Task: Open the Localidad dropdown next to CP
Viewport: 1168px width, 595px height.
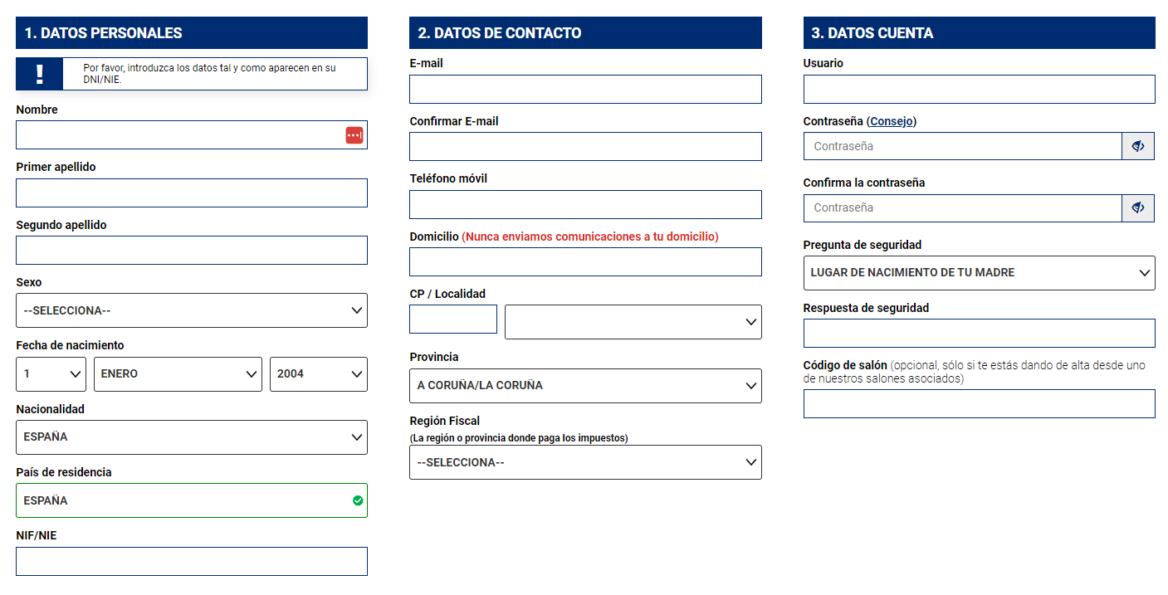Action: point(633,322)
